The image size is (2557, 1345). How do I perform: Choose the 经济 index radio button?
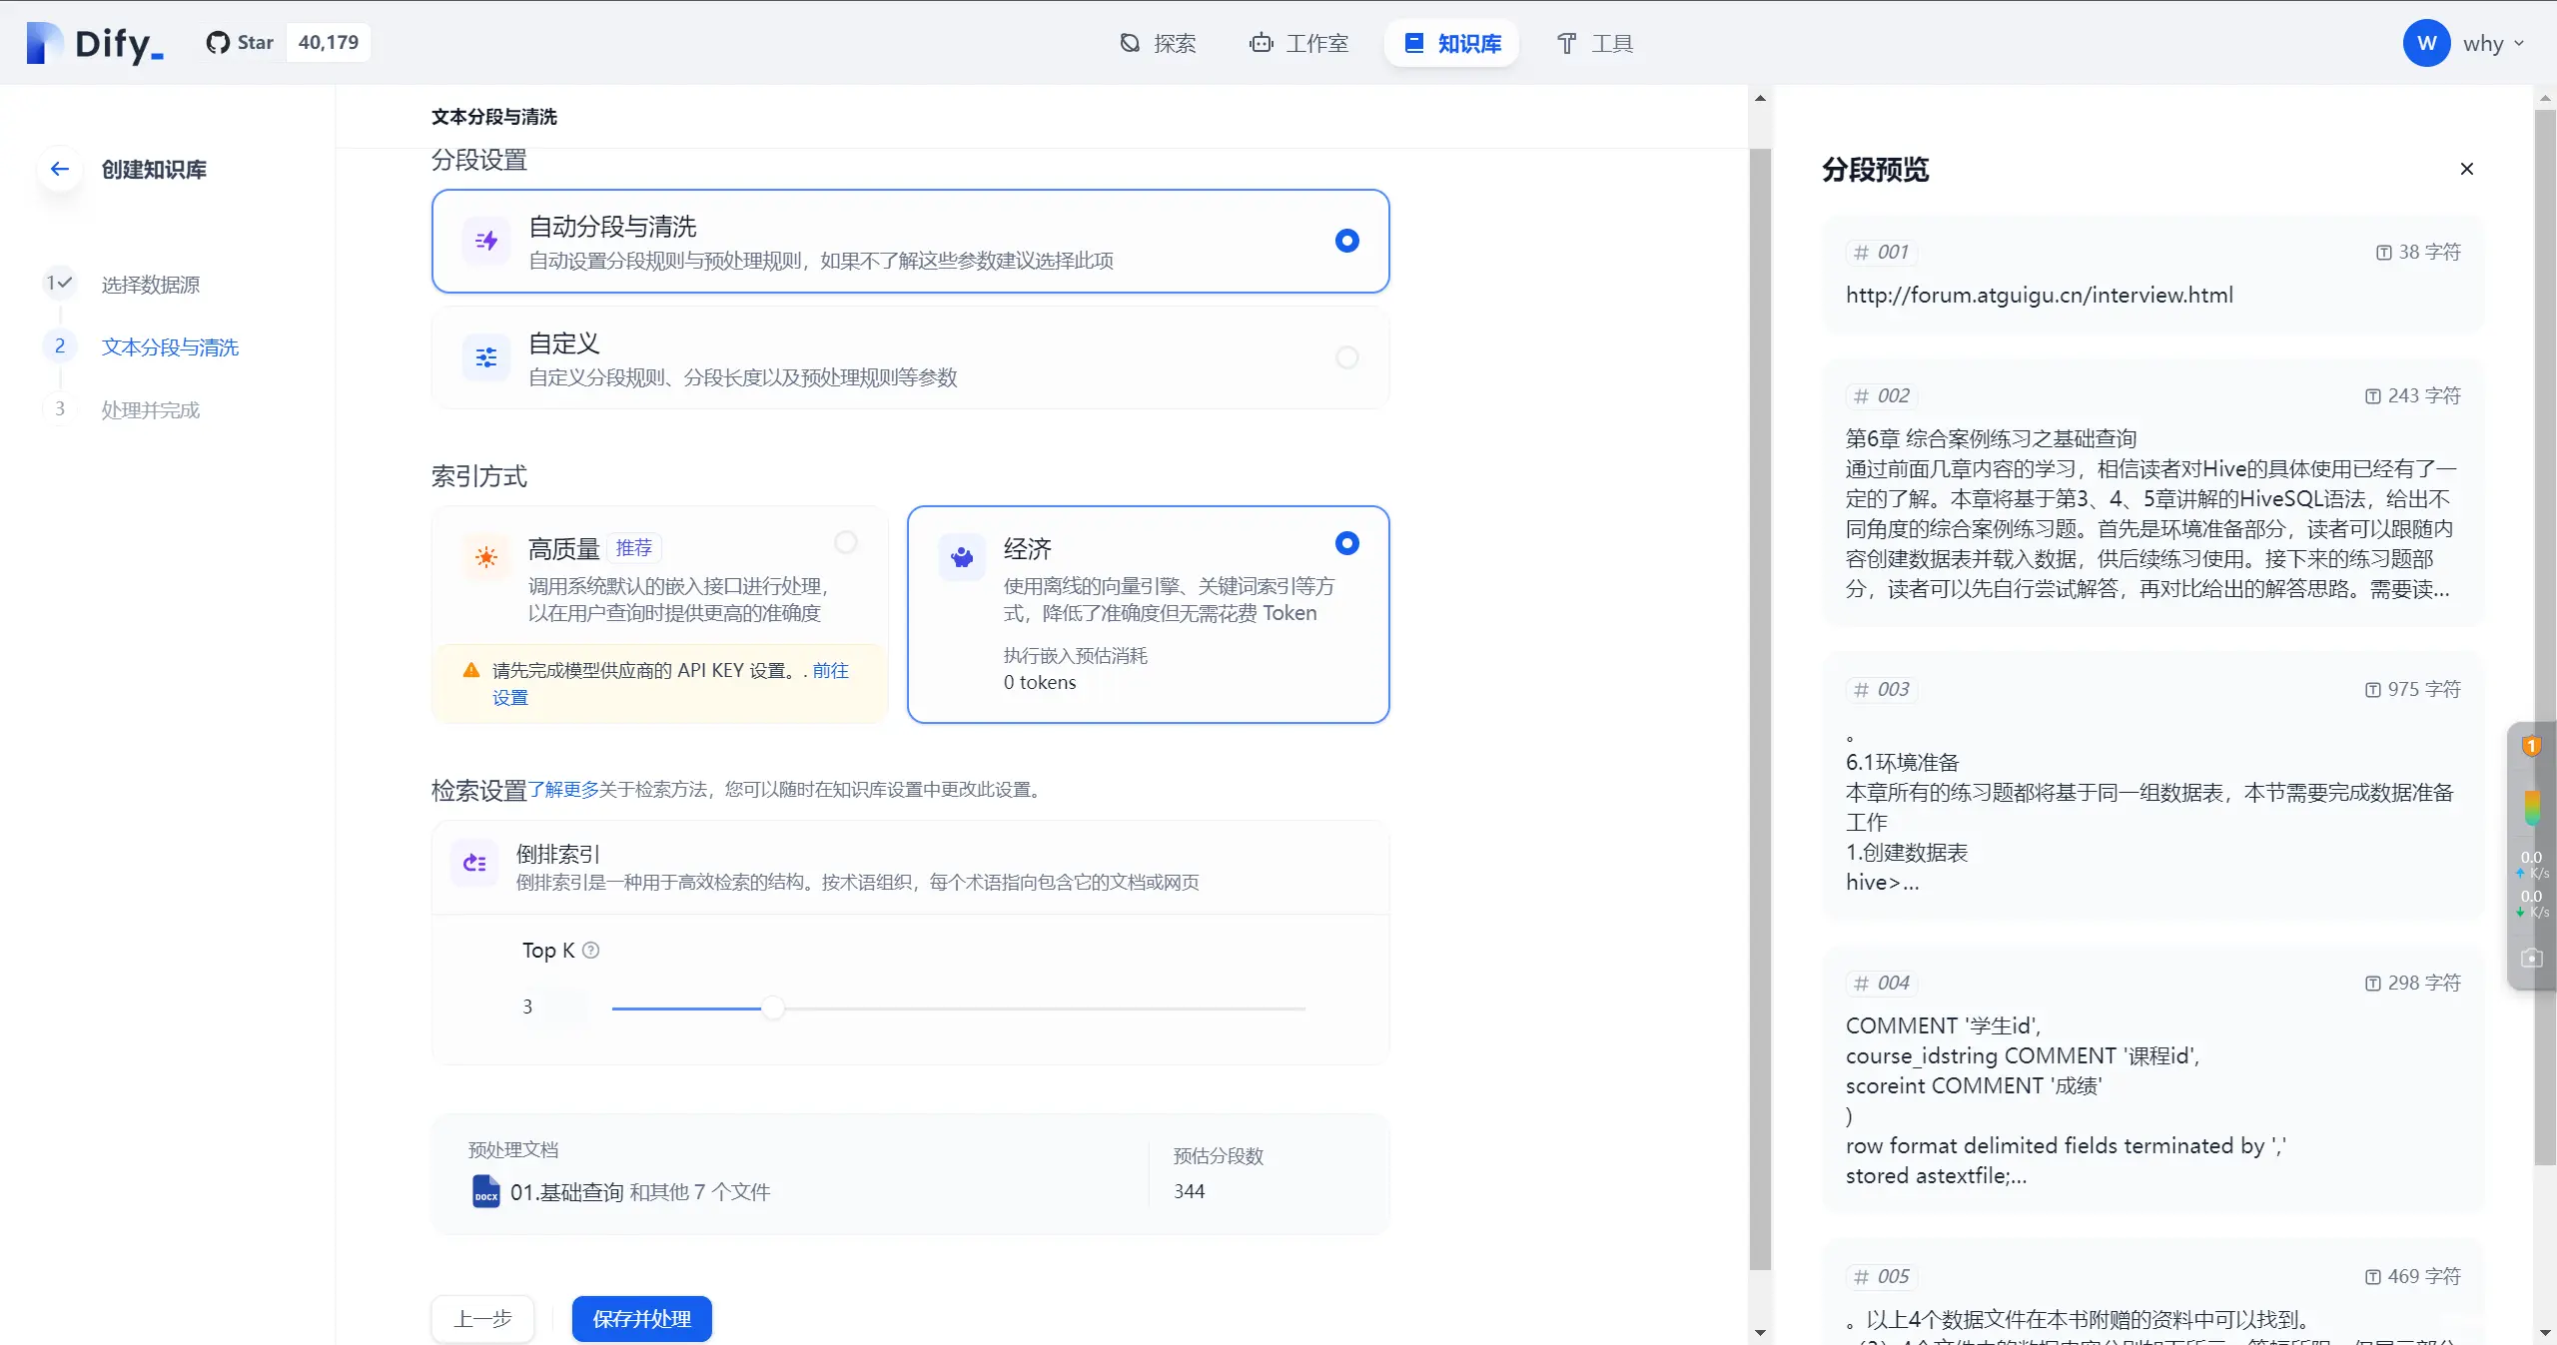click(1346, 543)
